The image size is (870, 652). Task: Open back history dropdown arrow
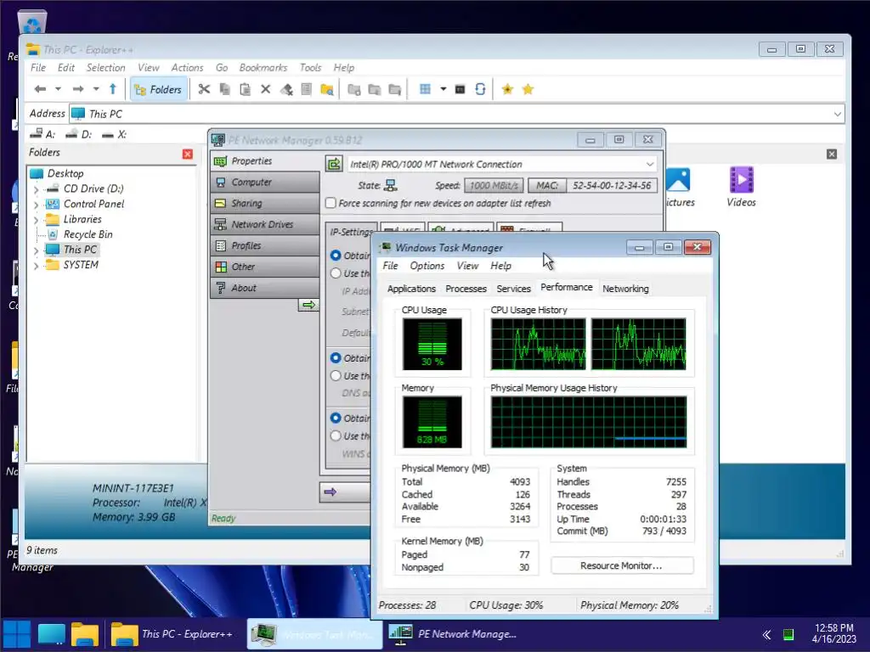[x=58, y=89]
